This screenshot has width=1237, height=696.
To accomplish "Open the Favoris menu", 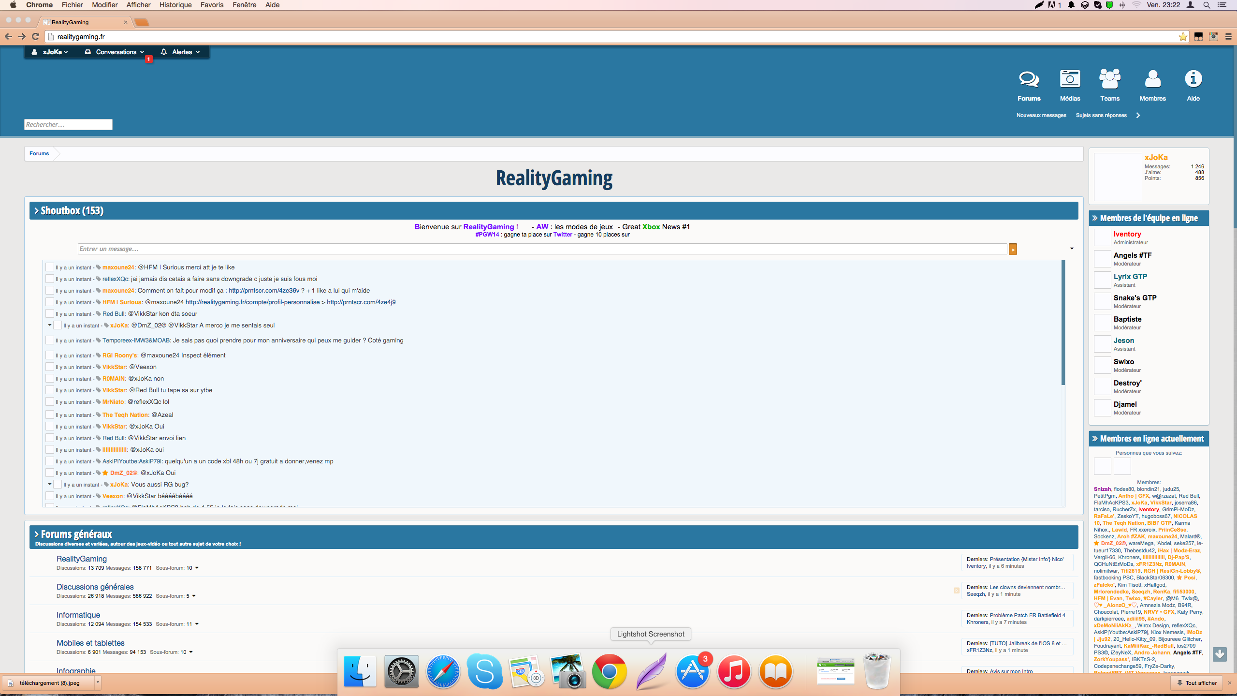I will pyautogui.click(x=212, y=5).
